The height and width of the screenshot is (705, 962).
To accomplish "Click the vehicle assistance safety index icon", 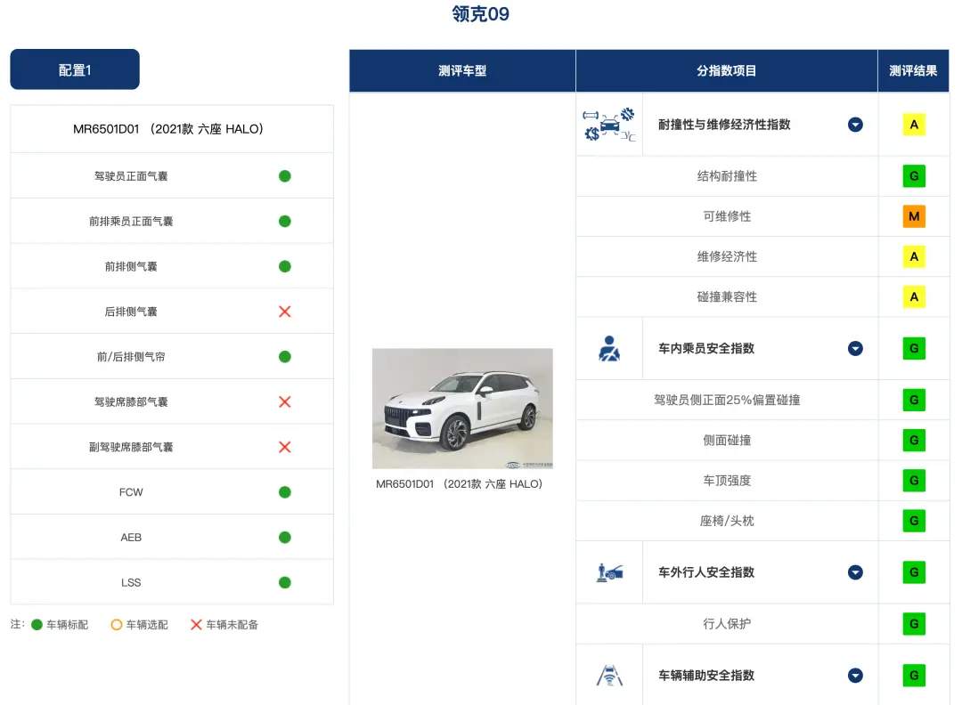I will 609,675.
